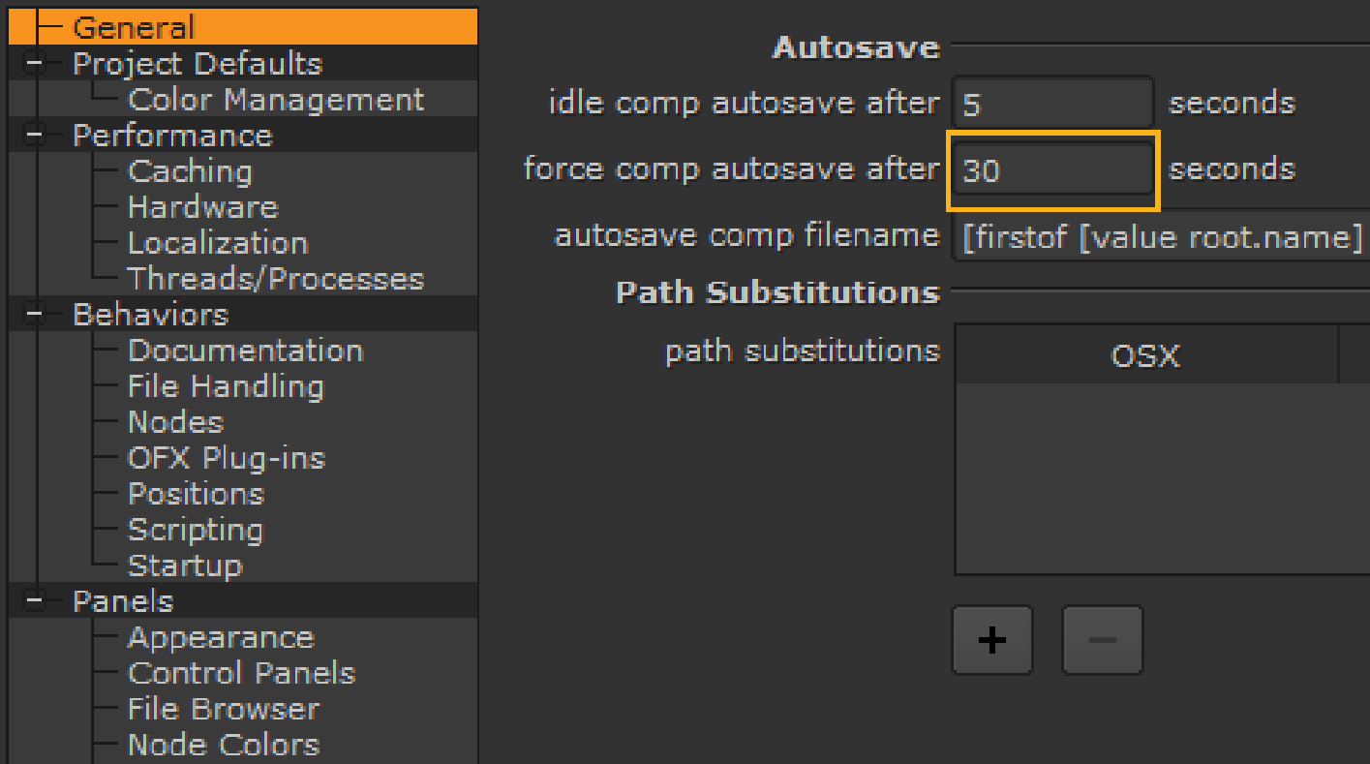
Task: Click the minus button under path substitutions
Action: (x=1102, y=640)
